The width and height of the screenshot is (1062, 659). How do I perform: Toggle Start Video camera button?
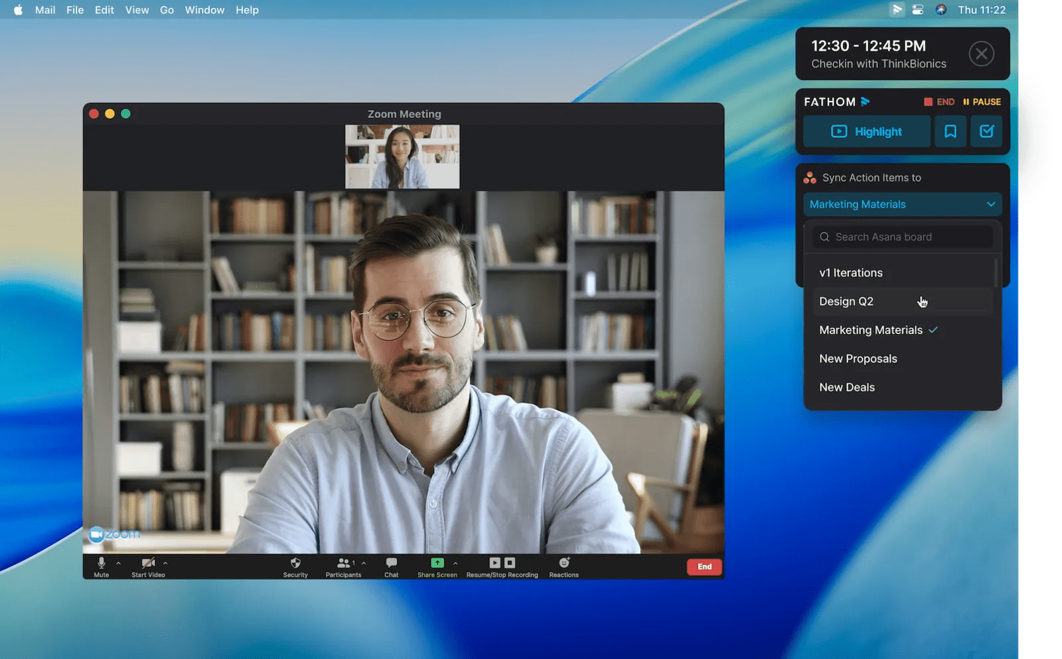click(148, 564)
